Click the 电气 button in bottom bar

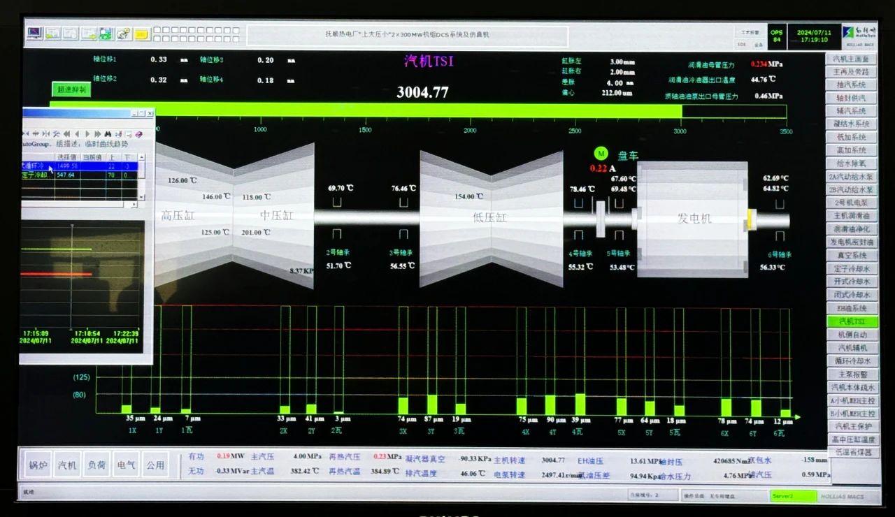coord(127,465)
